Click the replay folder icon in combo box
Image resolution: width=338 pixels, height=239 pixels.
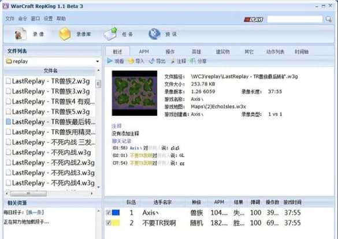(9, 61)
